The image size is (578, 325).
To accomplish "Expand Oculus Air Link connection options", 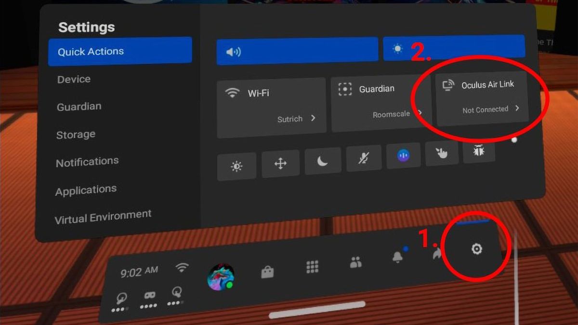I will coord(518,109).
